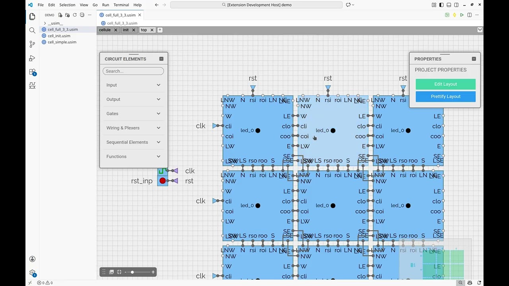Open the Search view in the activity bar
Screen dimensions: 509x286
(x=32, y=31)
